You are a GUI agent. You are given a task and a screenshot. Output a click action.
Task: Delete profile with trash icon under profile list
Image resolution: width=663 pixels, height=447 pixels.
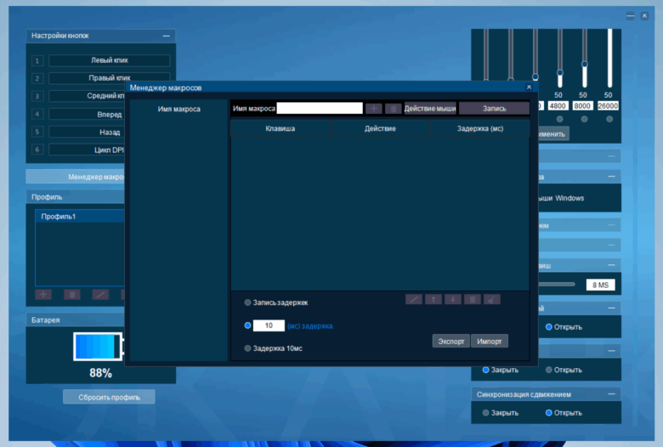tap(72, 294)
